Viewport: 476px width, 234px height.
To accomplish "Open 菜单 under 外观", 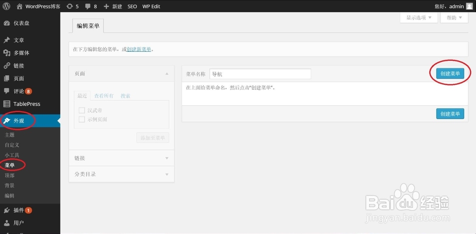I will [x=10, y=165].
